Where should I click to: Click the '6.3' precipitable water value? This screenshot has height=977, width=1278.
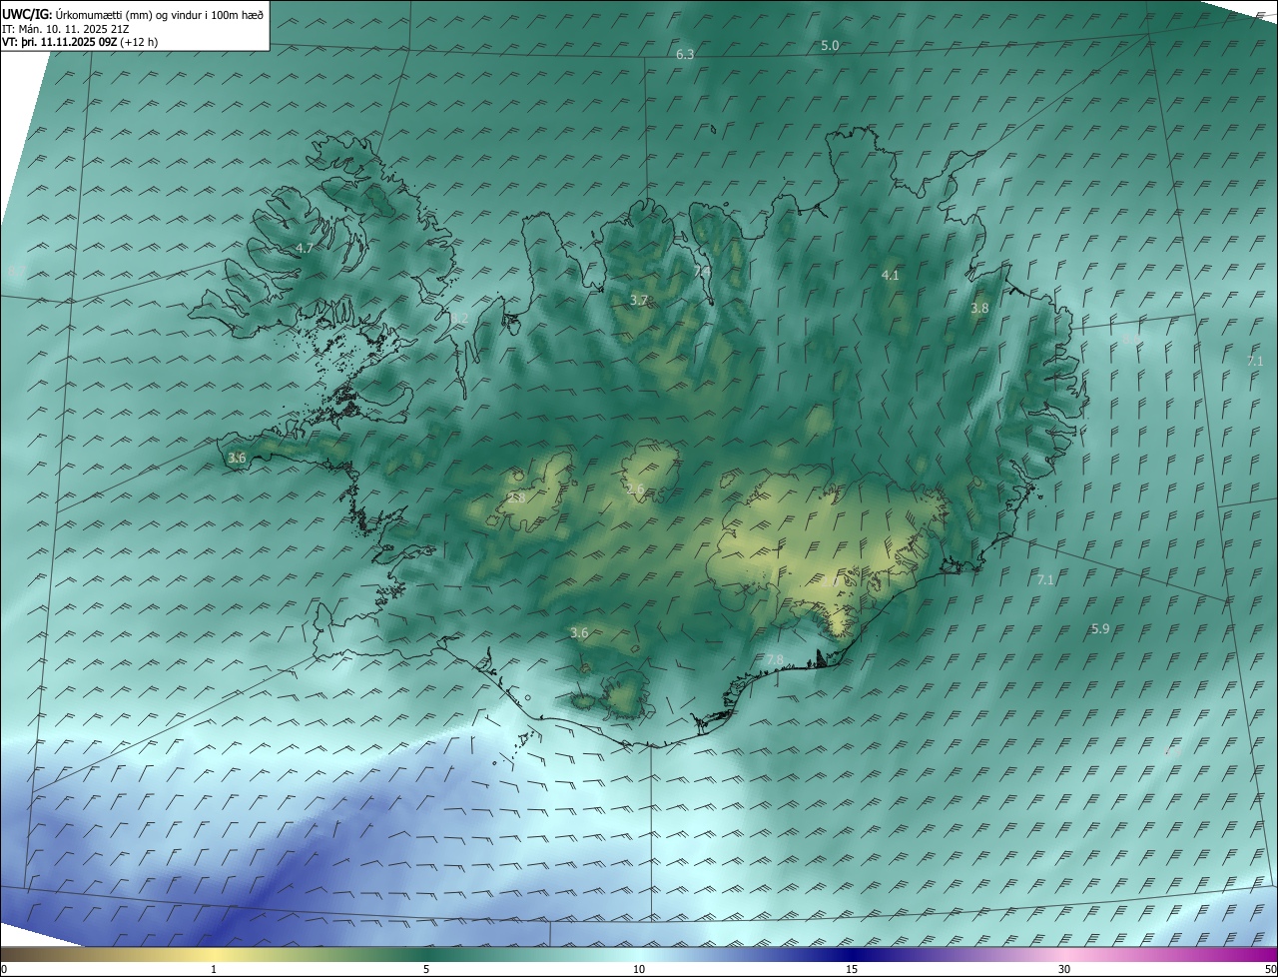tap(685, 54)
